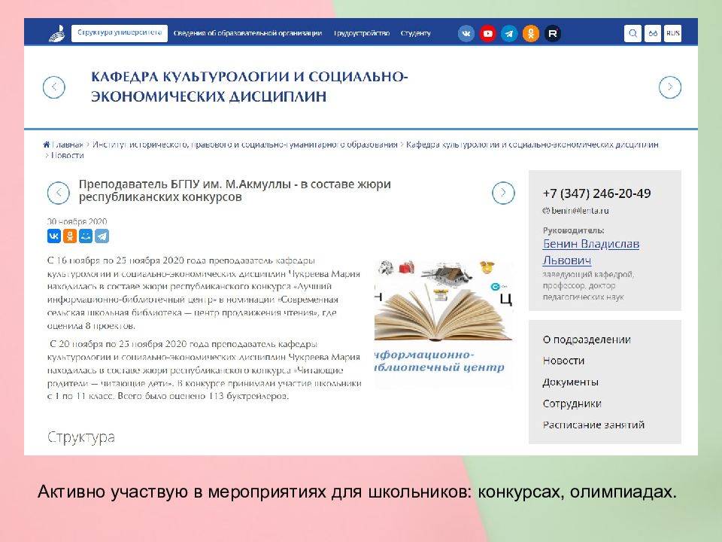This screenshot has height=542, width=722.
Task: Share the article on VK
Action: (x=54, y=236)
